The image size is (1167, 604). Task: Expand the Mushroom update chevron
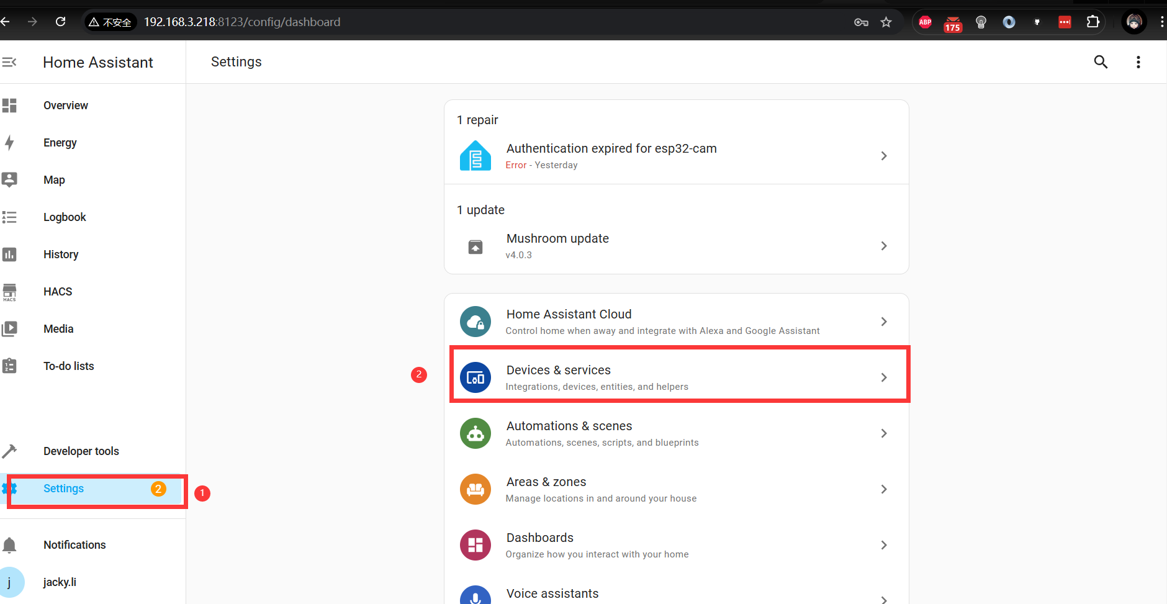[x=884, y=246]
